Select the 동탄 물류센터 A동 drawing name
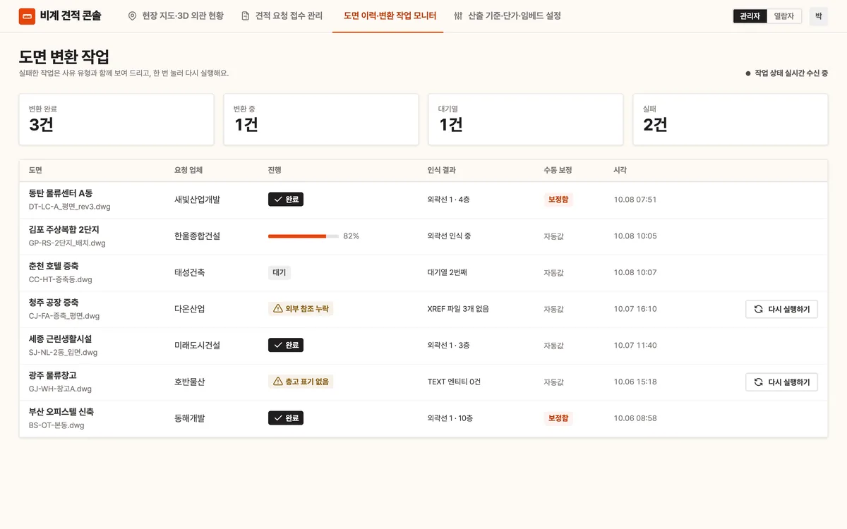 pos(61,193)
